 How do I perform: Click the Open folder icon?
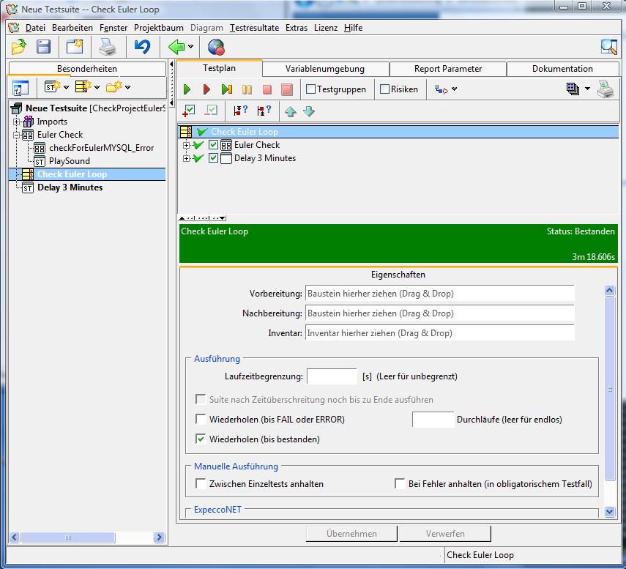18,48
